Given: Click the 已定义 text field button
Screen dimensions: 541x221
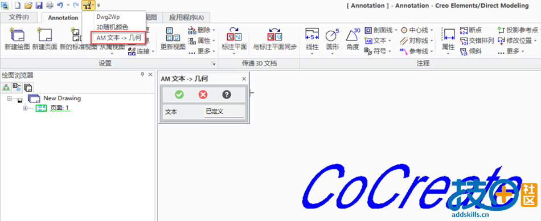Looking at the screenshot, I should (x=224, y=112).
